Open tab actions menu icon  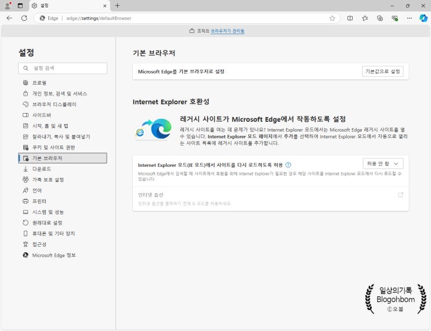coord(20,5)
